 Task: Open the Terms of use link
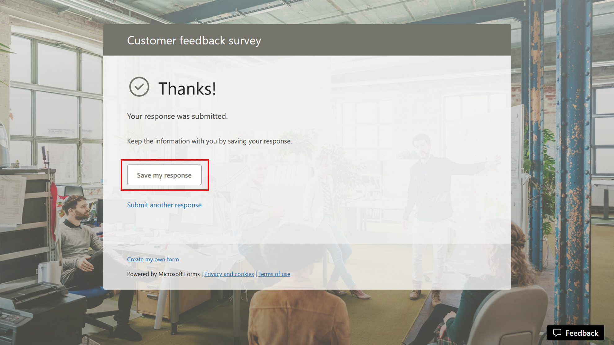click(x=274, y=274)
